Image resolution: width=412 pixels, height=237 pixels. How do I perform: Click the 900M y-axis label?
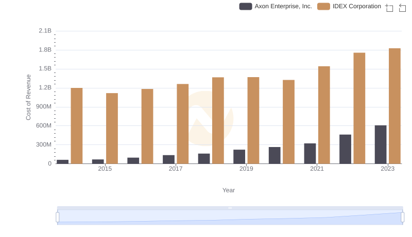[x=44, y=107]
